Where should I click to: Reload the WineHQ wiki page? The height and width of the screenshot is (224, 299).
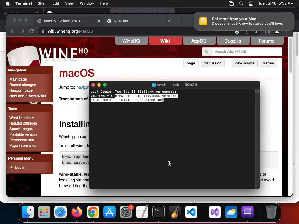32,31
